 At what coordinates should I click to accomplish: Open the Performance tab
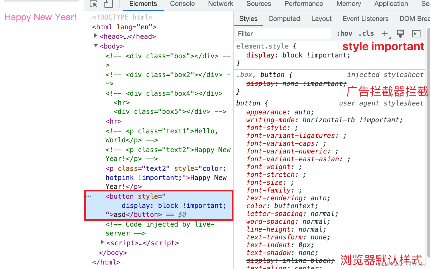click(x=304, y=4)
